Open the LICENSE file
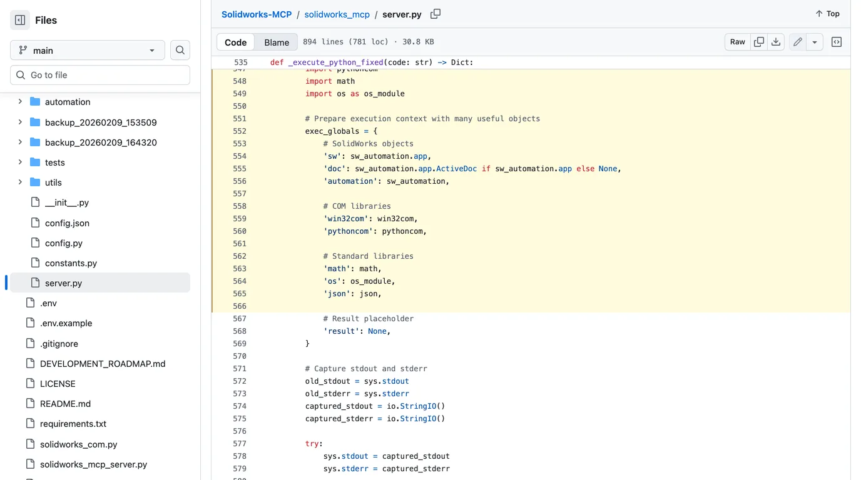861x480 pixels. click(58, 384)
